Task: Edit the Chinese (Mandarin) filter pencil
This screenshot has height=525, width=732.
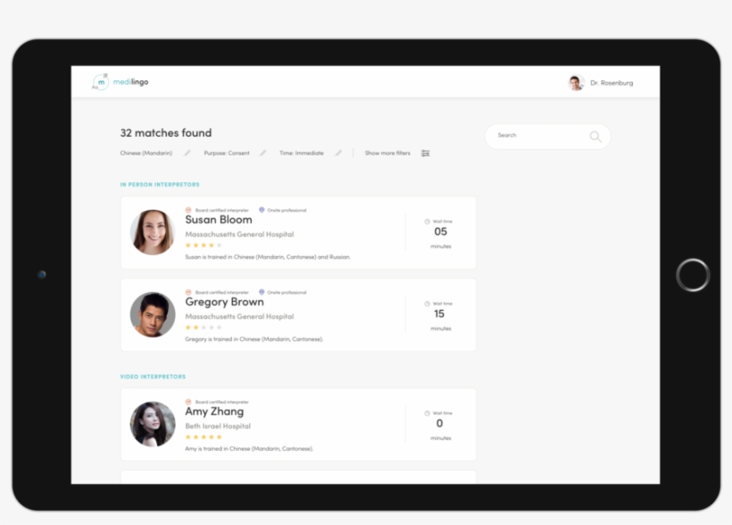Action: click(187, 153)
